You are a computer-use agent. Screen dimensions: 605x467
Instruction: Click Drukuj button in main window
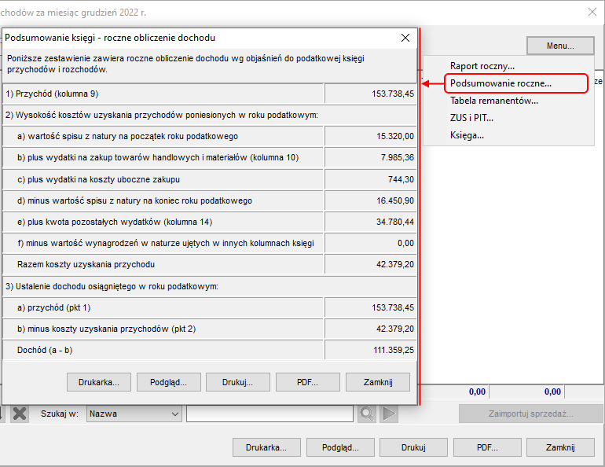[413, 447]
